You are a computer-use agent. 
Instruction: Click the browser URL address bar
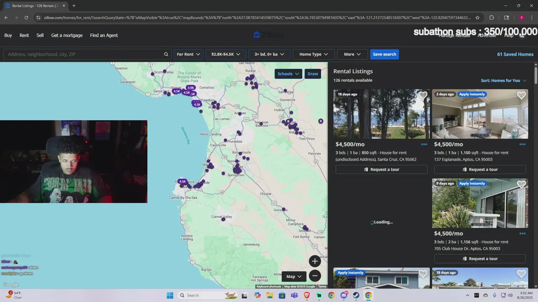(x=256, y=18)
